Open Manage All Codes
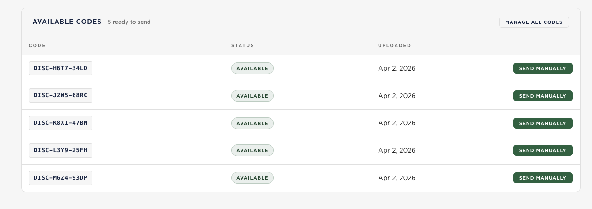Image resolution: width=592 pixels, height=209 pixels. (534, 22)
